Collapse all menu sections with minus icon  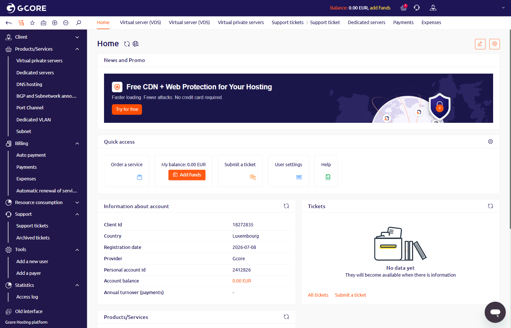66,23
